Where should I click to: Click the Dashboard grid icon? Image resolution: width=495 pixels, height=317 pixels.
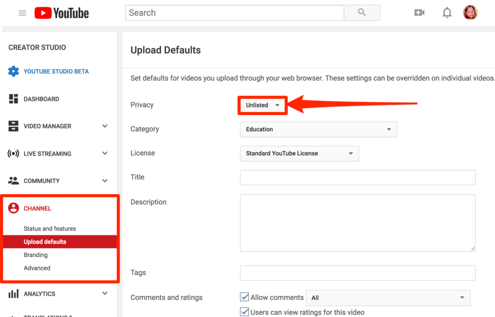13,99
